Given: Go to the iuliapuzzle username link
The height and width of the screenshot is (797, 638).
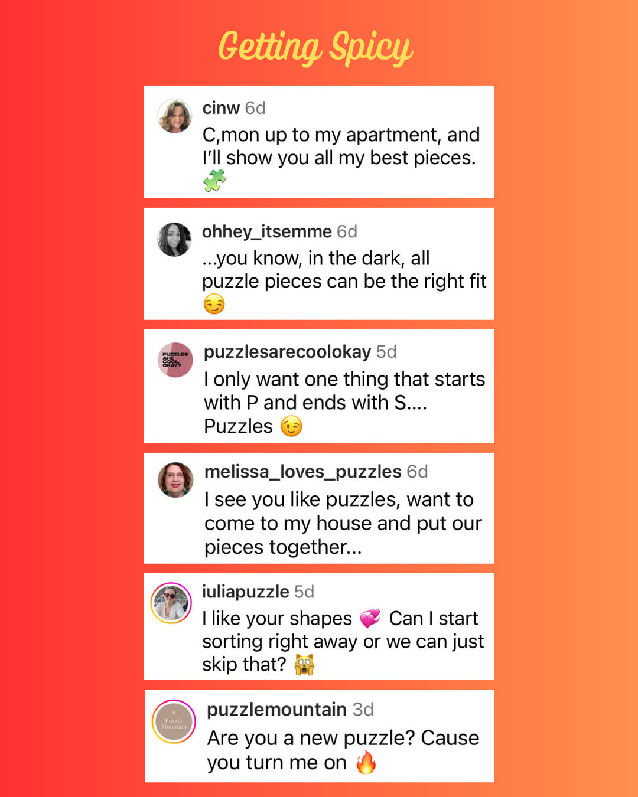Looking at the screenshot, I should 246,592.
